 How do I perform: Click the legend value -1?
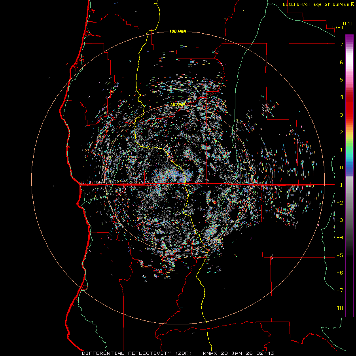(340, 185)
